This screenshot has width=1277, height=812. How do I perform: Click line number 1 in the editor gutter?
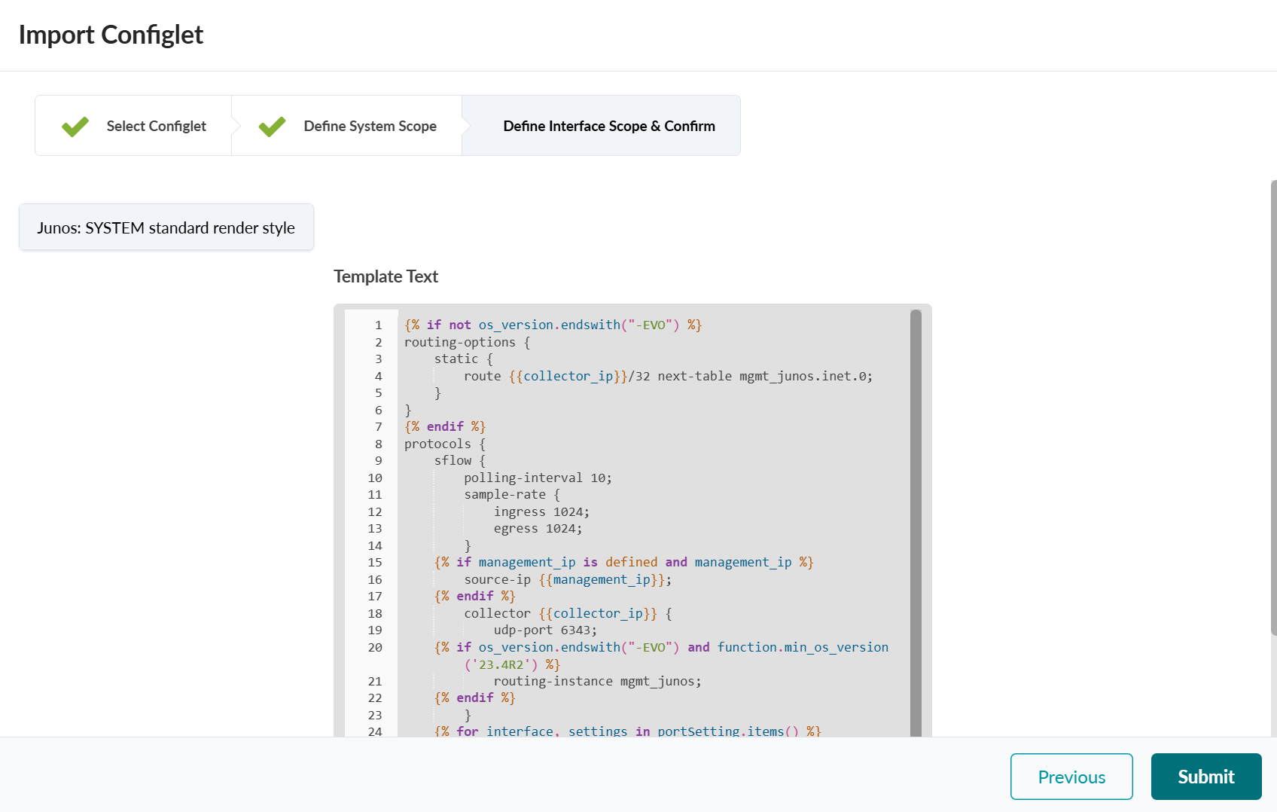pos(378,325)
